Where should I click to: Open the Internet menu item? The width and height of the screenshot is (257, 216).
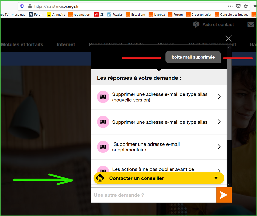tap(66, 44)
